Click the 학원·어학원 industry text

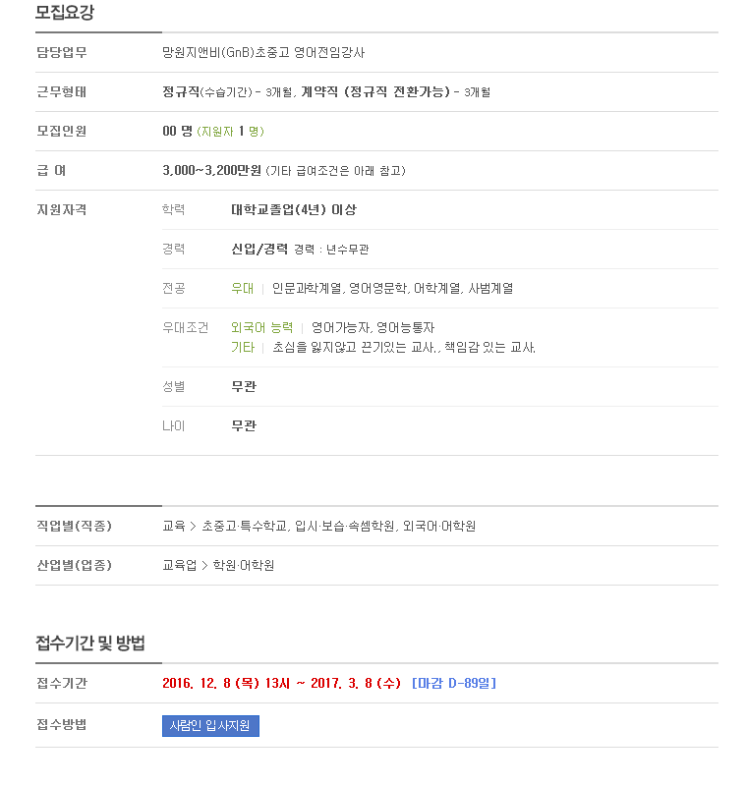click(243, 566)
